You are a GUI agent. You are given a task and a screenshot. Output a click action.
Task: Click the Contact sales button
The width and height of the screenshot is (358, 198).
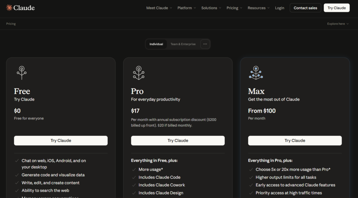tap(305, 8)
